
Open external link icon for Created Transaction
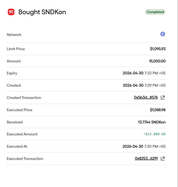[x=163, y=98]
